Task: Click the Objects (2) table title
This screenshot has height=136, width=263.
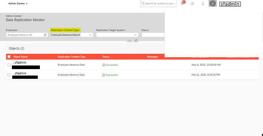Action: 17,49
